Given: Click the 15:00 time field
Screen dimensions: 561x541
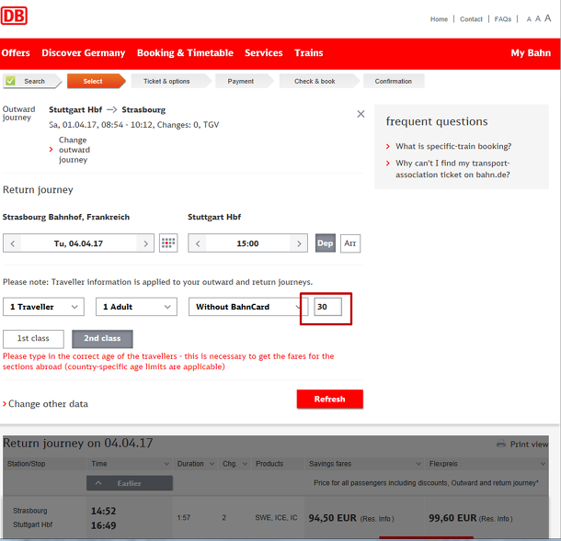Looking at the screenshot, I should point(247,243).
